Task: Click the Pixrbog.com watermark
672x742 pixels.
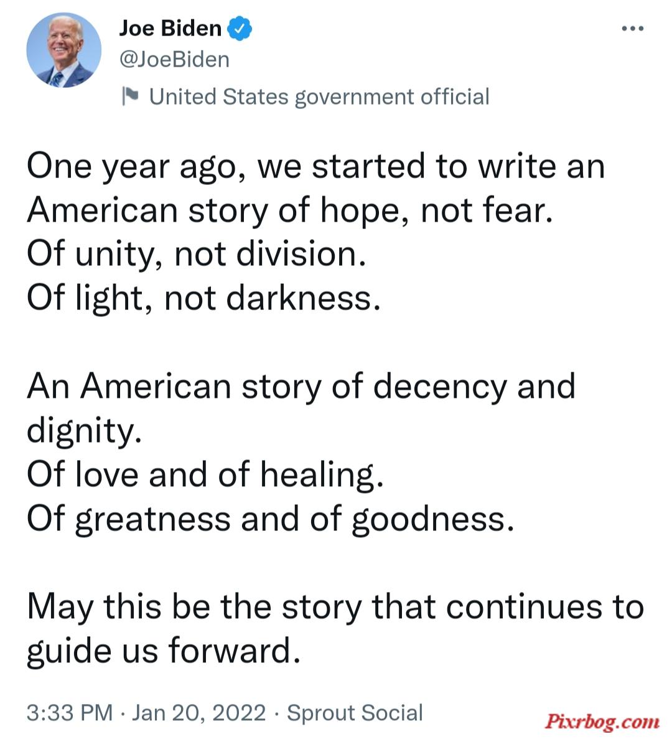Action: (x=602, y=721)
